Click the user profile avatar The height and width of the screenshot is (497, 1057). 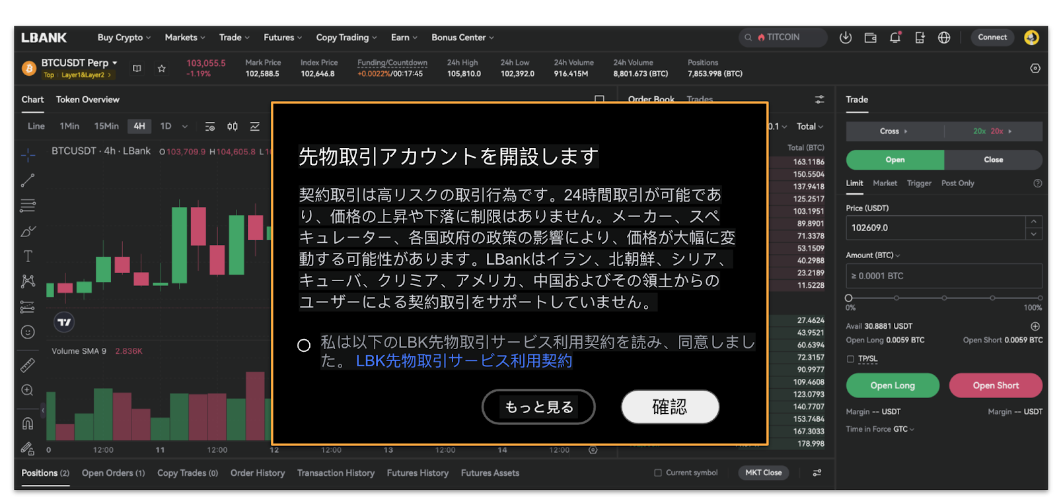click(1031, 38)
